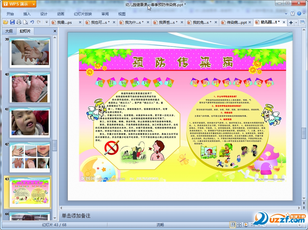The height and width of the screenshot is (230, 308).
Task: Open the help question mark icon
Action: point(299,13)
